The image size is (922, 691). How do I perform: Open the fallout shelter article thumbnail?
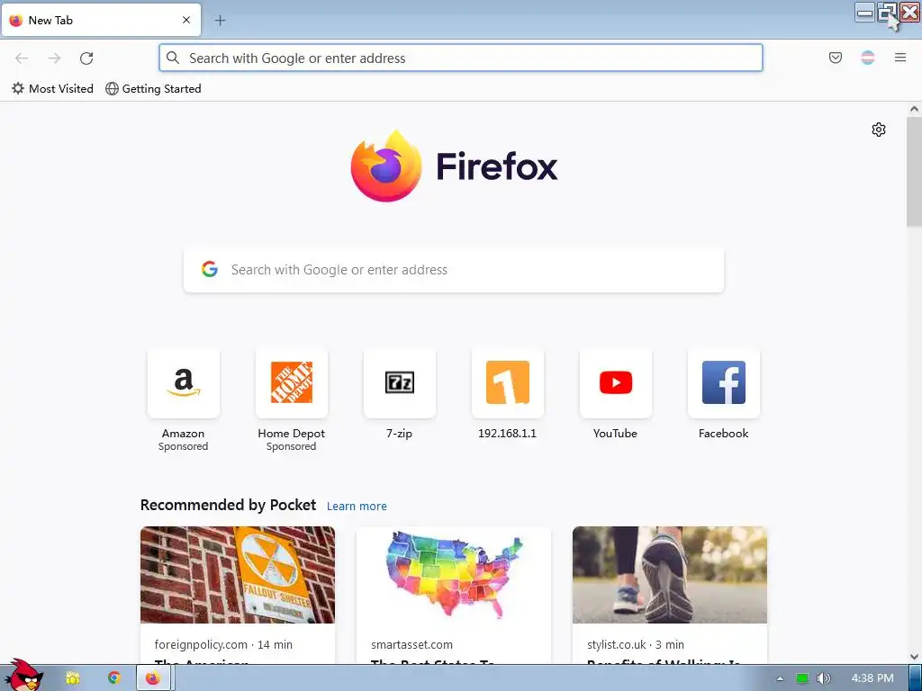(238, 575)
